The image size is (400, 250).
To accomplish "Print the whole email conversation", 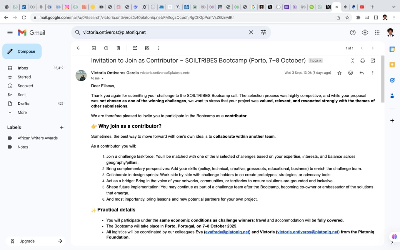I will point(362,61).
